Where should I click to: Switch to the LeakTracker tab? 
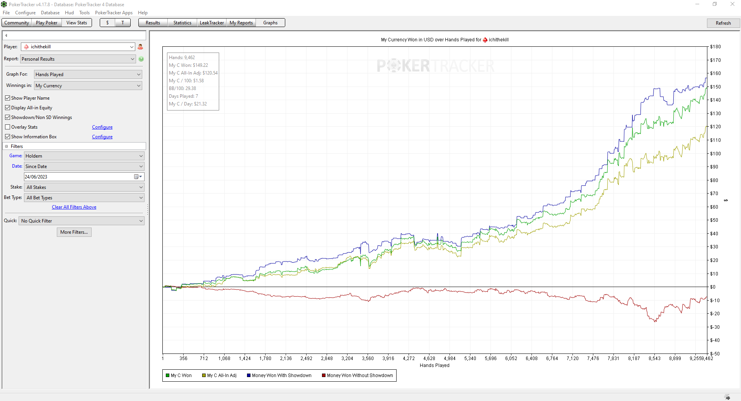[x=211, y=23]
